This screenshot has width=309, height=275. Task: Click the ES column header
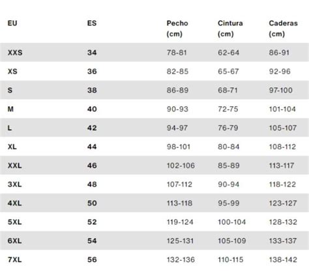click(92, 23)
